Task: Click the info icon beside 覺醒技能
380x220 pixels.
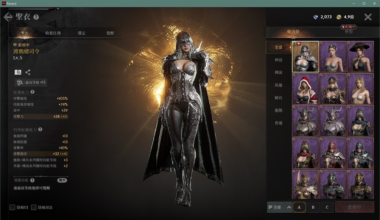Action: coord(32,180)
